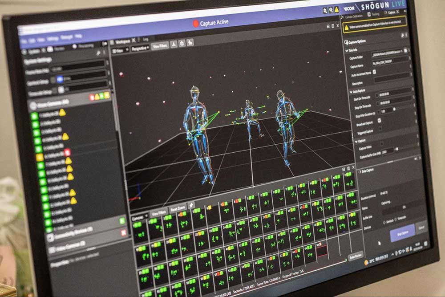Click the magnifier icon in the title bar

coord(331,10)
